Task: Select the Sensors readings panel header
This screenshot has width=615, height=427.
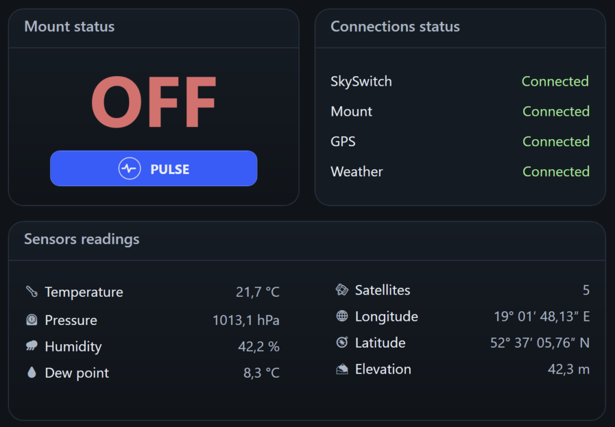Action: pos(82,239)
